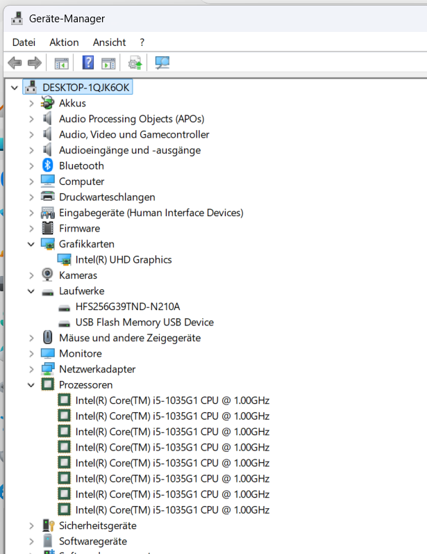Click the Back arrow toolbar icon
The height and width of the screenshot is (554, 427).
click(x=15, y=63)
